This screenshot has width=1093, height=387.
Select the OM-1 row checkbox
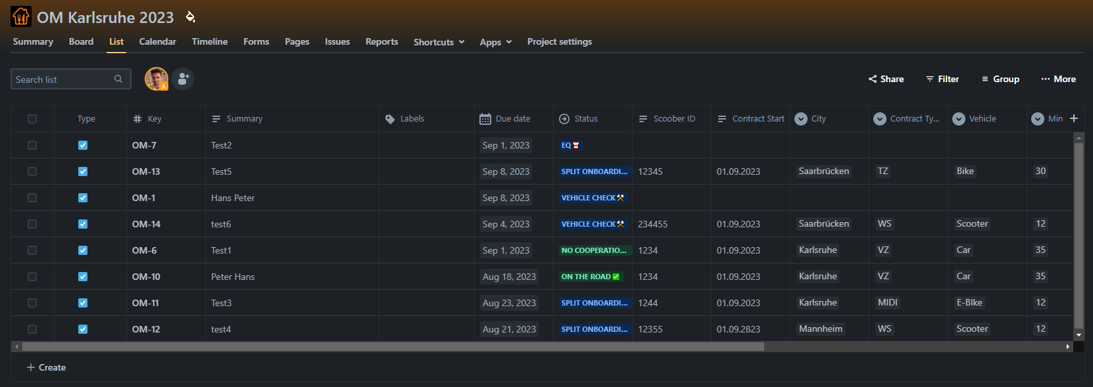(x=32, y=198)
